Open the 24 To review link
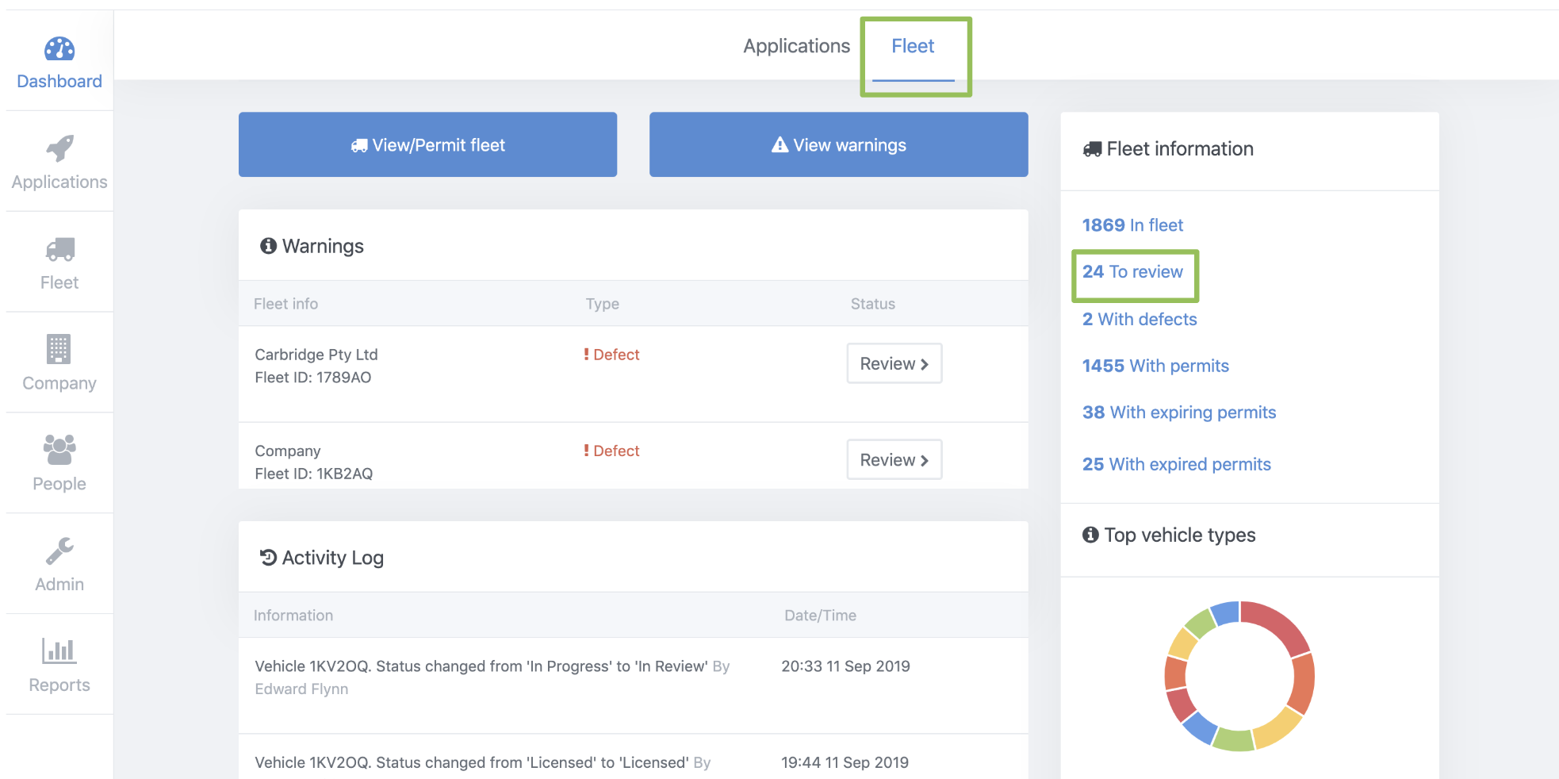This screenshot has height=779, width=1559. (x=1132, y=271)
